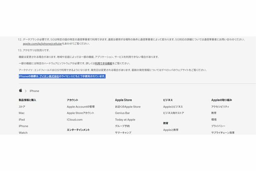Open the プライバシー link

[x=218, y=126]
